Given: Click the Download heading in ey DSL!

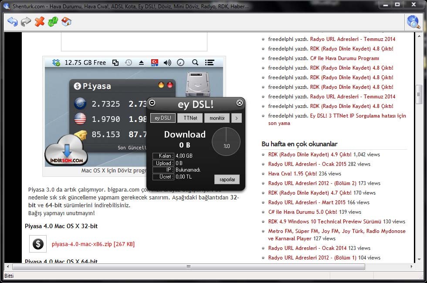Looking at the screenshot, I should point(185,135).
